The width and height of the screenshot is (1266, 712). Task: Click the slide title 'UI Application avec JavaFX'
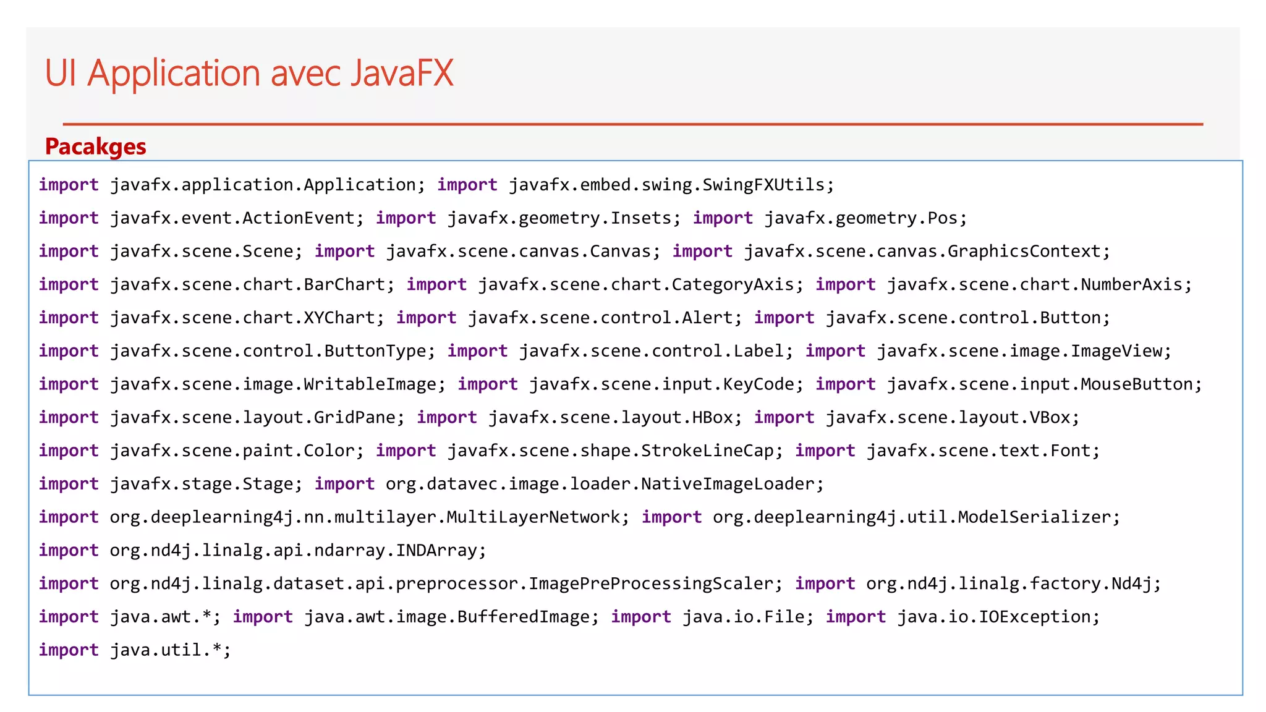[249, 74]
